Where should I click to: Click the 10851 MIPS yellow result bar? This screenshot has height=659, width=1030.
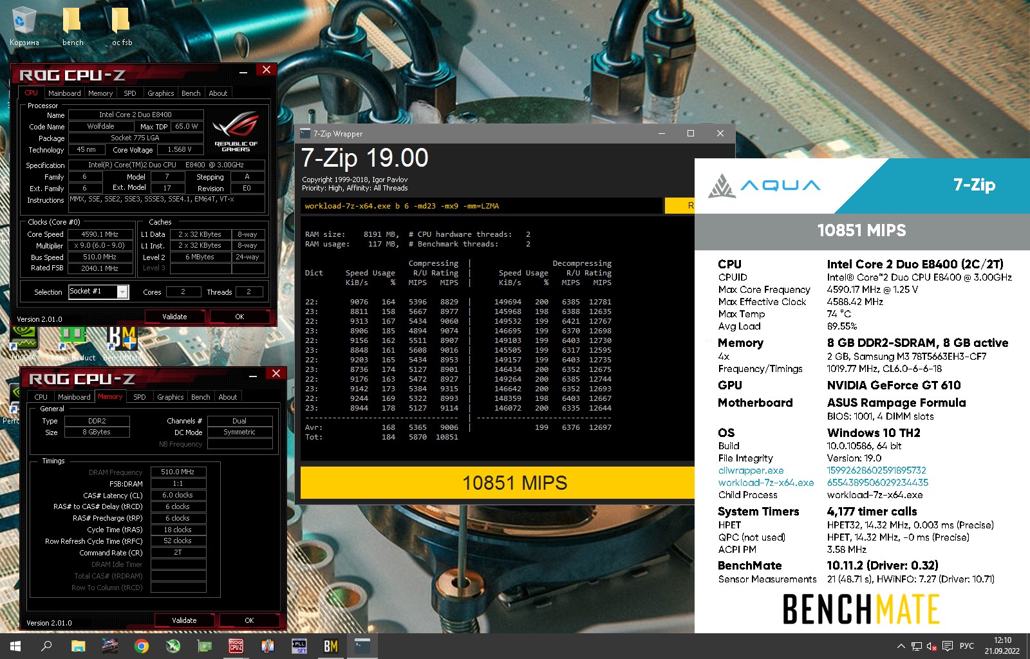point(498,483)
